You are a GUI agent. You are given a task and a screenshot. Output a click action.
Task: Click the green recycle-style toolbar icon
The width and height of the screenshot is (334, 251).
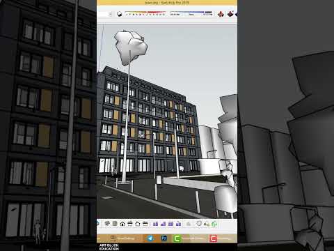[x=214, y=224]
